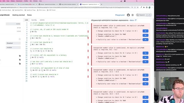Fix 5:1 error with Number.isNaN check
Image resolution: width=184 pixels, height=103 pixels.
pyautogui.click(x=145, y=35)
